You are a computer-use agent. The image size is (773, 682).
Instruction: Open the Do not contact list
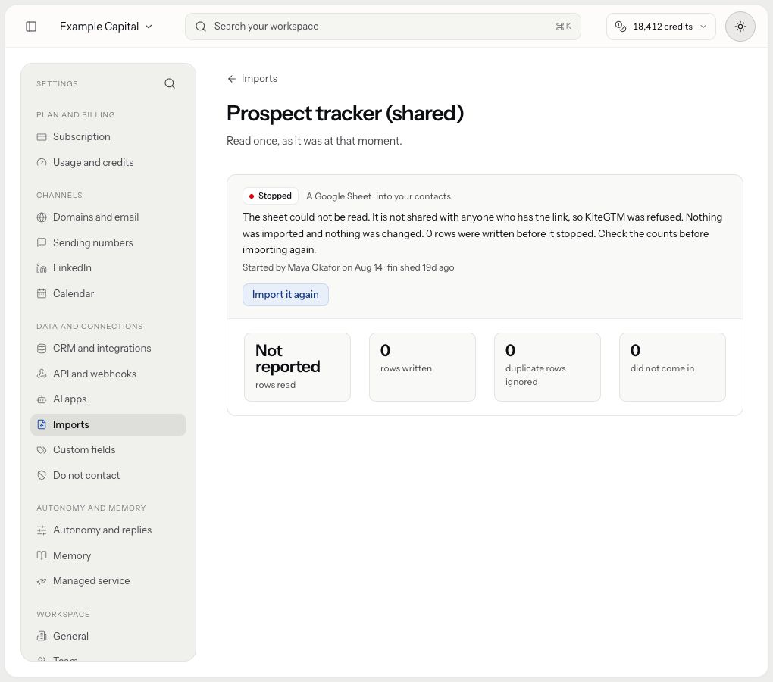pos(108,476)
